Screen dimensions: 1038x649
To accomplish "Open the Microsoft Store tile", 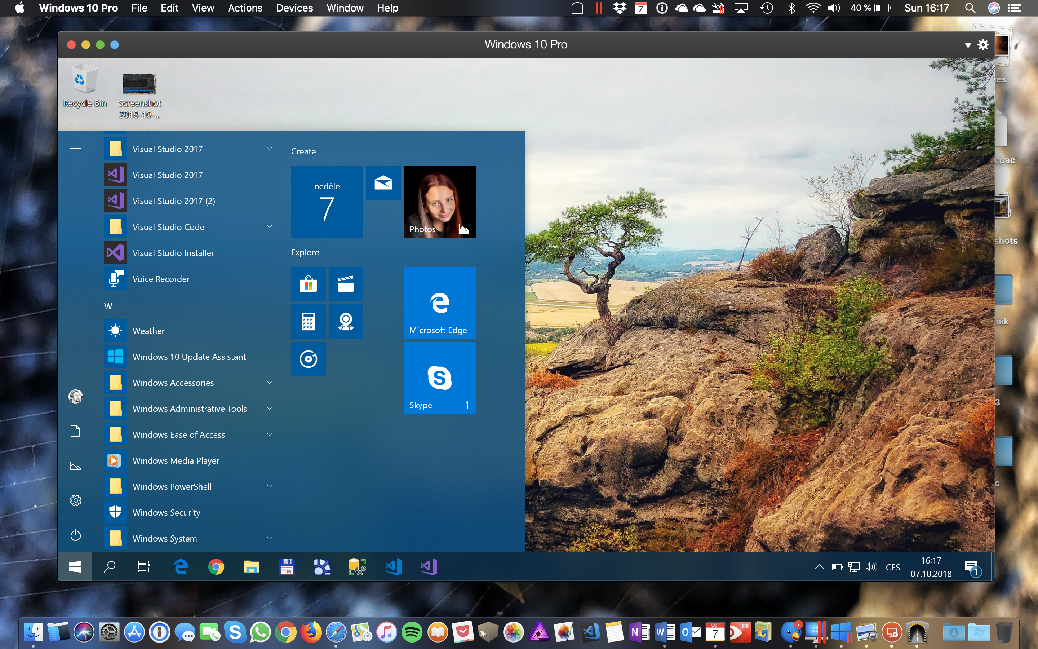I will (x=308, y=284).
